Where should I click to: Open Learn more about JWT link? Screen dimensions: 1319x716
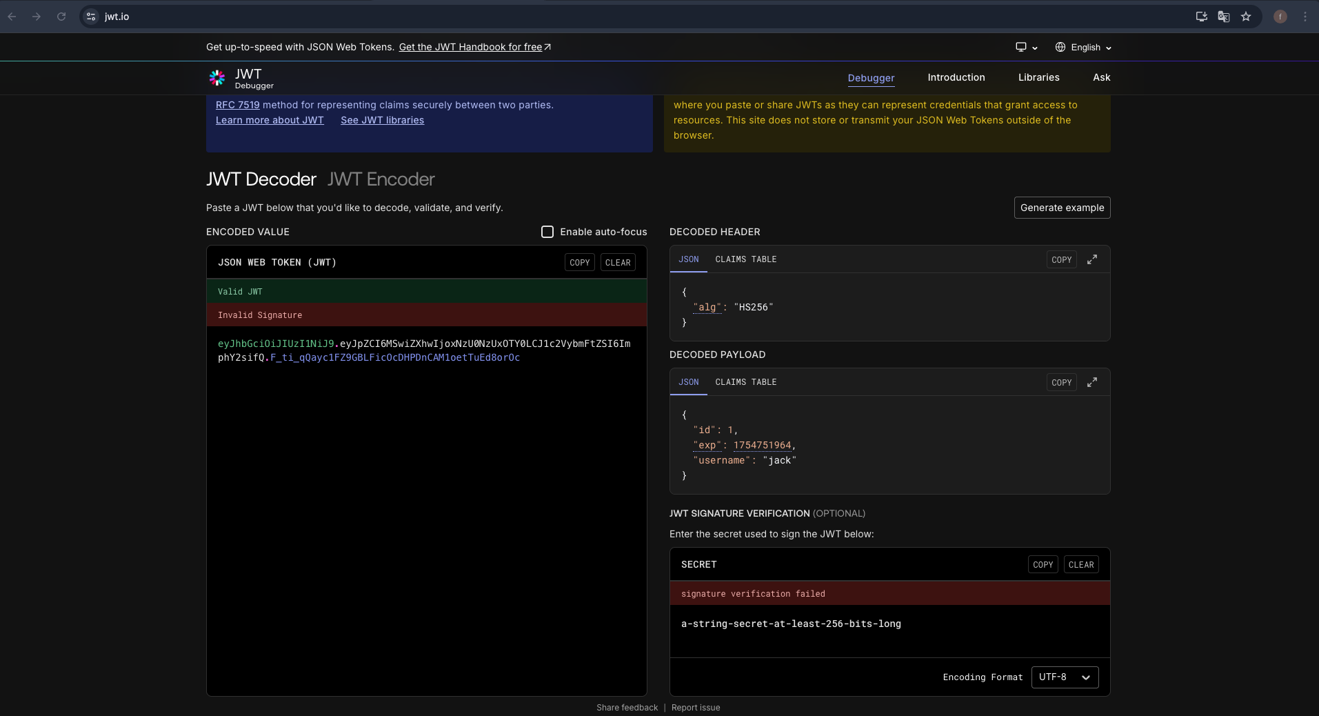click(x=270, y=120)
